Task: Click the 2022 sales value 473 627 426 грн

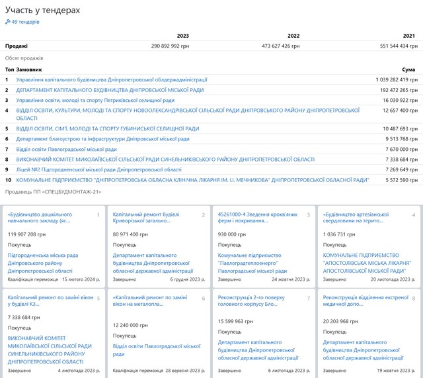Action: 280,46
